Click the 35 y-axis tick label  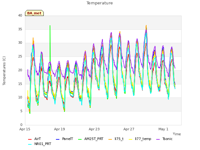coord(20,29)
